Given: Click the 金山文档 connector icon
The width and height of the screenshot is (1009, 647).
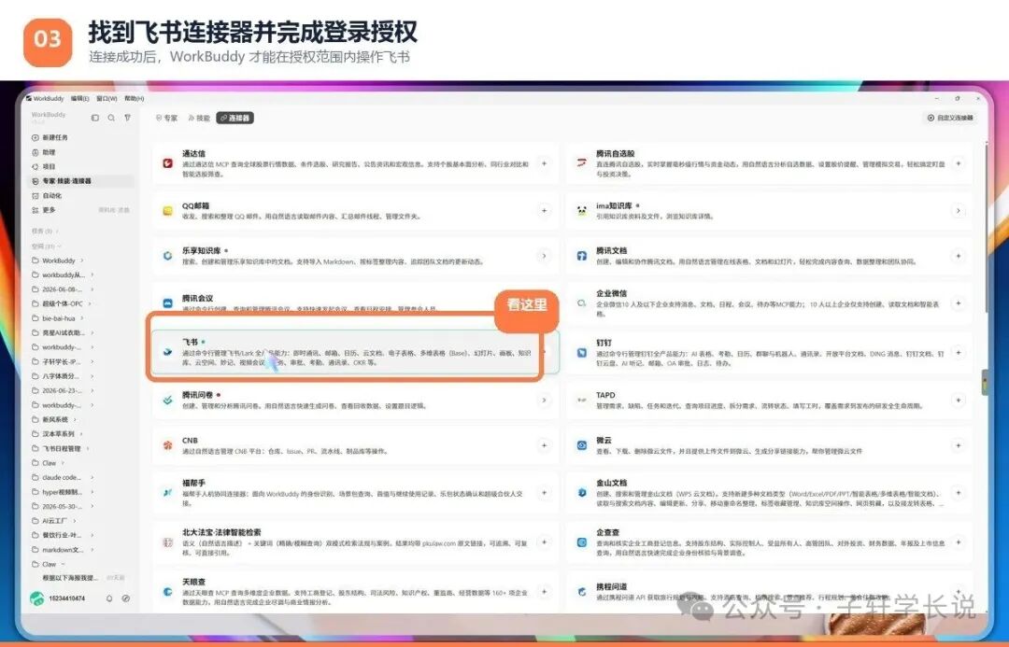Looking at the screenshot, I should coord(582,493).
